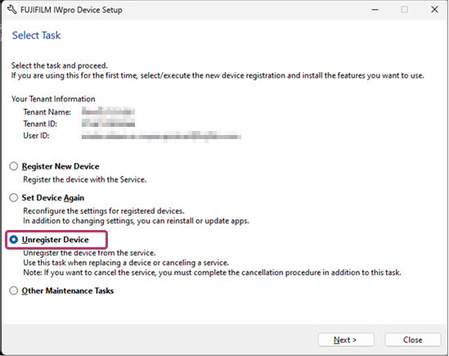
Task: Click the cancellation procedure note text
Action: click(212, 273)
